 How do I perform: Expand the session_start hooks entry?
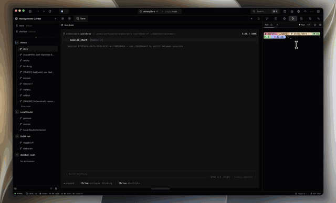click(160, 40)
